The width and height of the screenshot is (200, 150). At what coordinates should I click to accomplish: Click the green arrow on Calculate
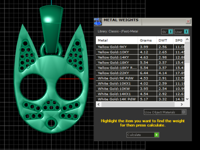click(157, 135)
